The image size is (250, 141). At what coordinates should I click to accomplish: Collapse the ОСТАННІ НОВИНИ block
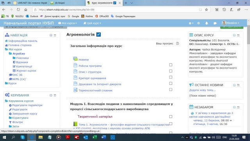pos(234,85)
